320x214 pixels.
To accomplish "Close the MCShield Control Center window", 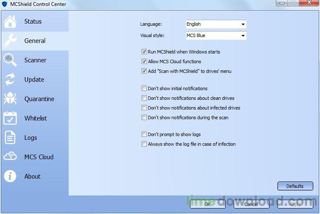I will point(309,3).
